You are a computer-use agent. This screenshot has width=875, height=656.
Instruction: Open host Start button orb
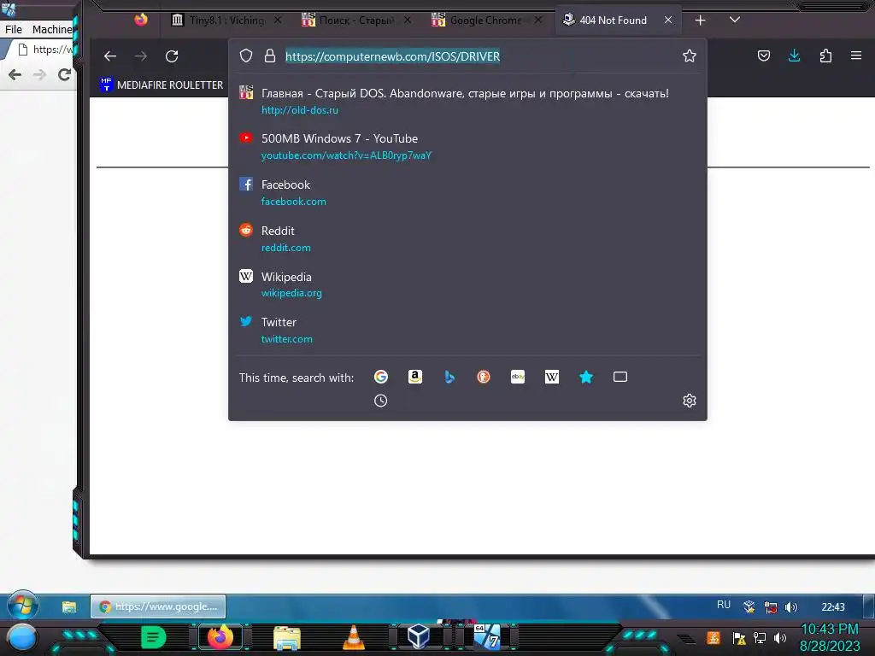21,637
